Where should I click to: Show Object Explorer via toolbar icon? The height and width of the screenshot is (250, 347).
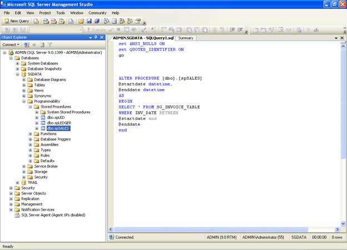(x=122, y=21)
